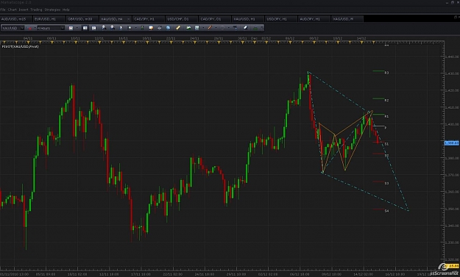Click the green chart indicator icon
The image size is (460, 277).
[x=188, y=27]
